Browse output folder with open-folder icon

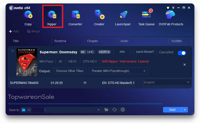(x=106, y=110)
